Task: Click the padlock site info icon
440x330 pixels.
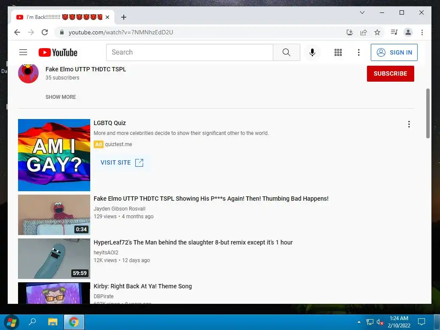Action: [62, 32]
